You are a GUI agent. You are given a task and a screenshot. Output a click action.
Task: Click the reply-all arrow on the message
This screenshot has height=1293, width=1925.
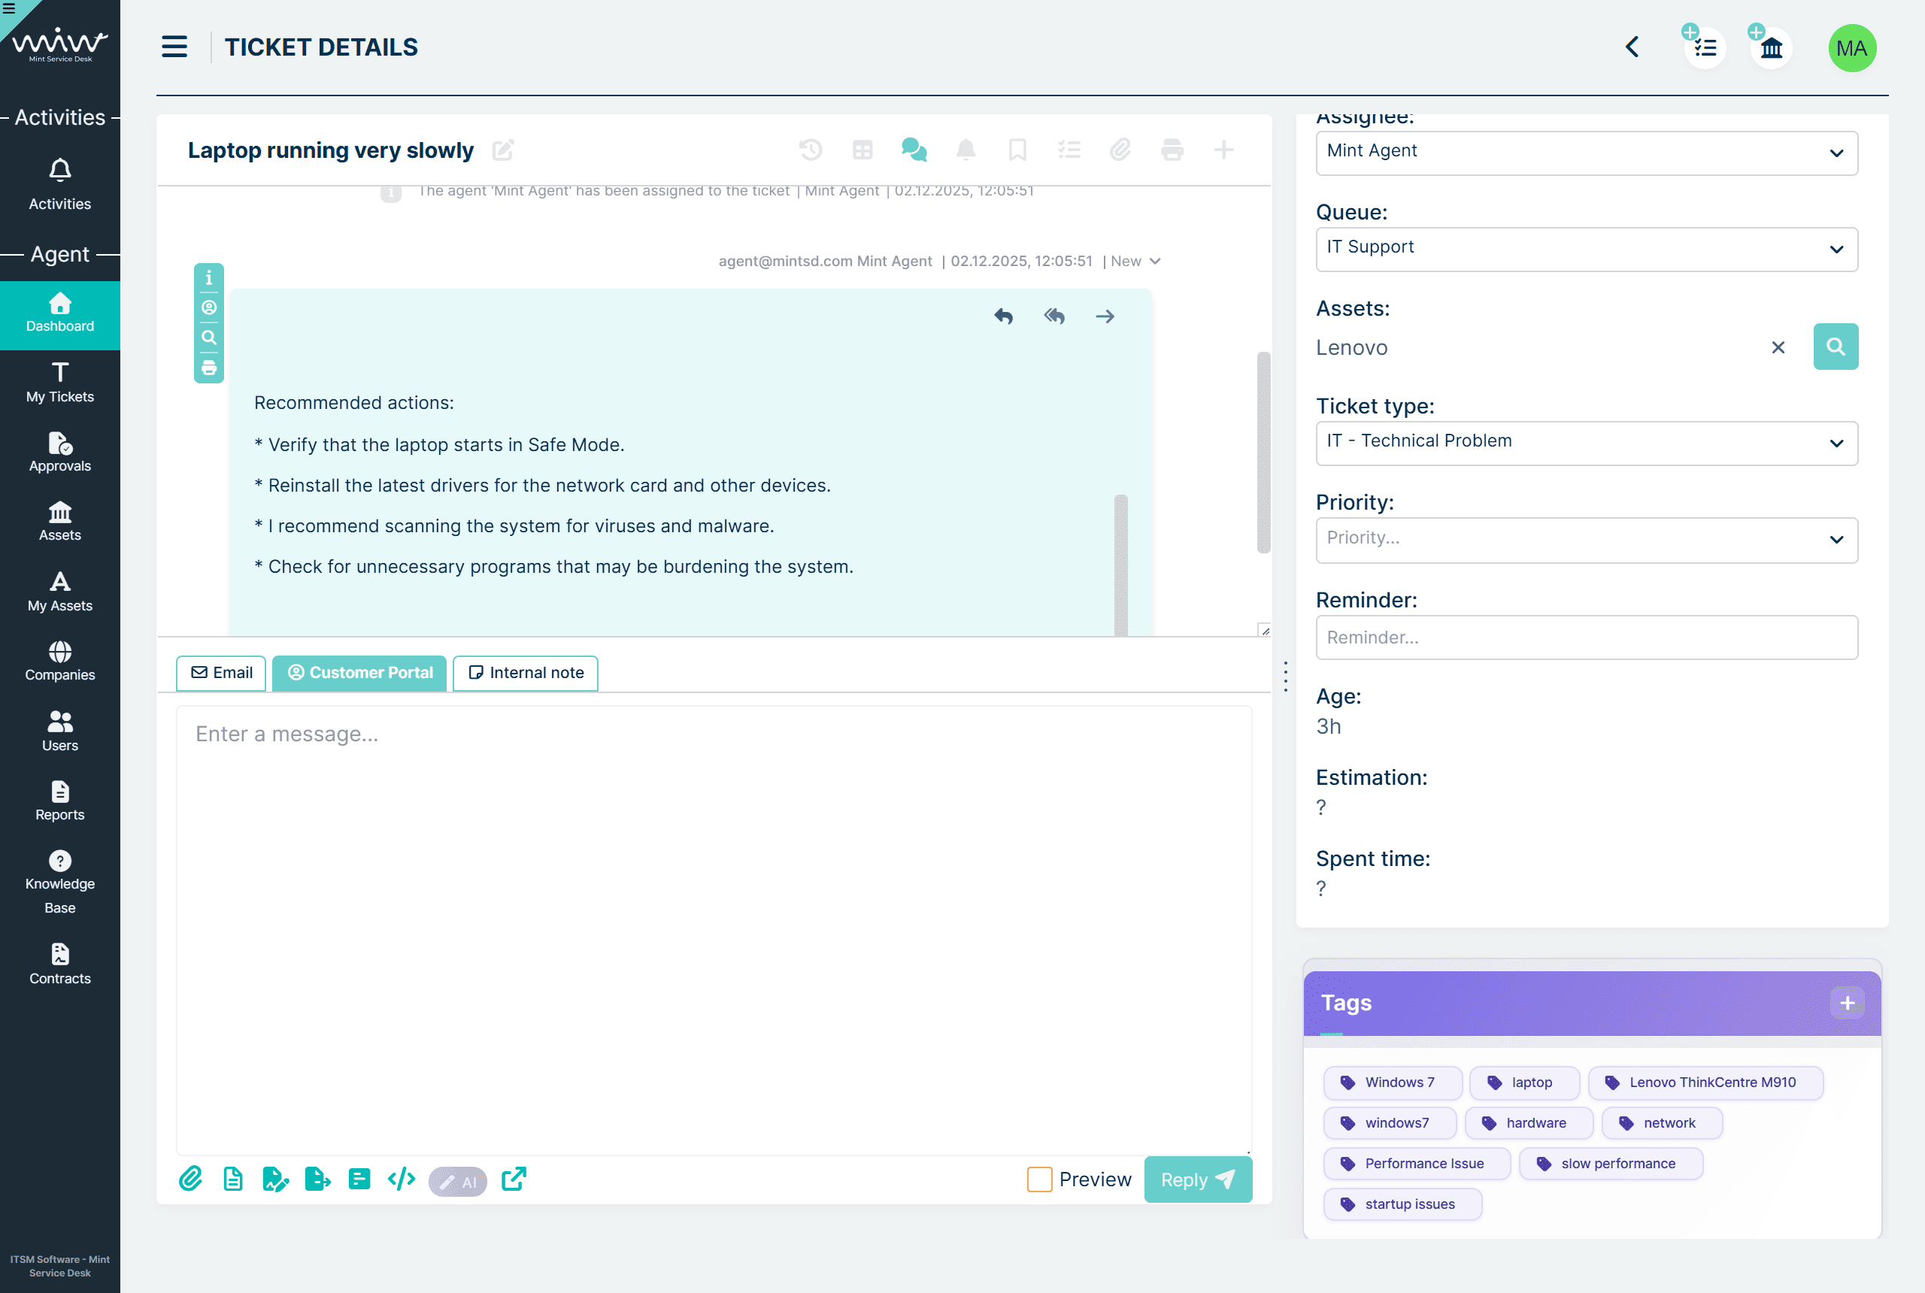(x=1054, y=316)
